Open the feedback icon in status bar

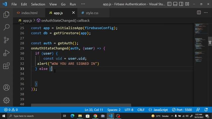[x=198, y=110]
